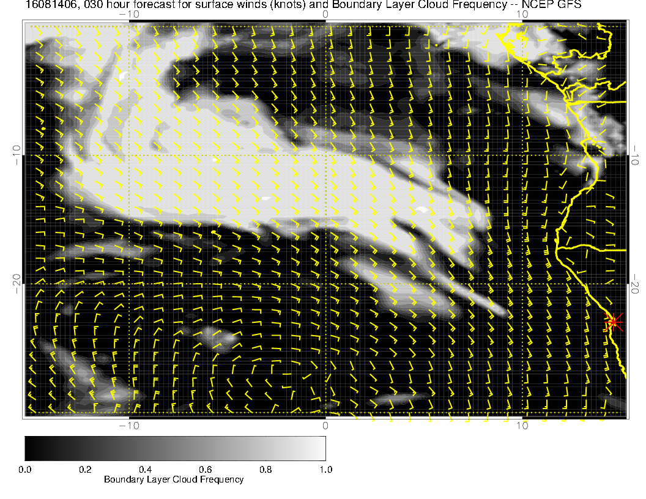This screenshot has width=646, height=499.
Task: Click the 10 longitude label on top axis
Action: pyautogui.click(x=522, y=14)
